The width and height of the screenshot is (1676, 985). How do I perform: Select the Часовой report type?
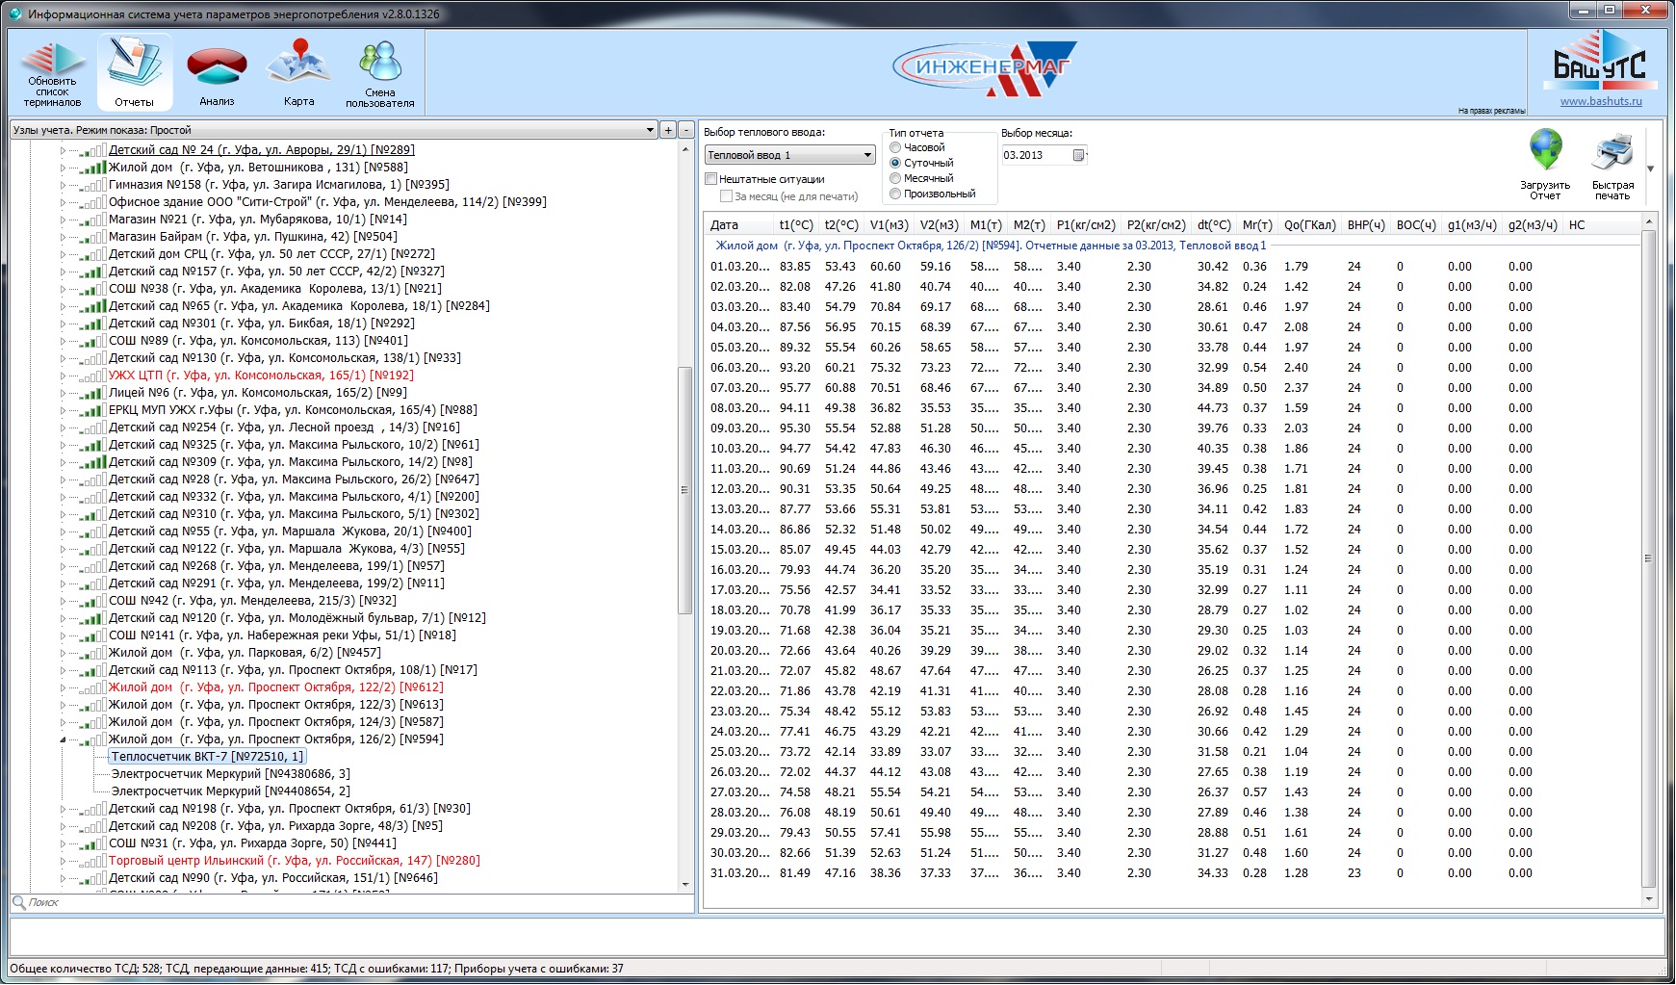[895, 147]
